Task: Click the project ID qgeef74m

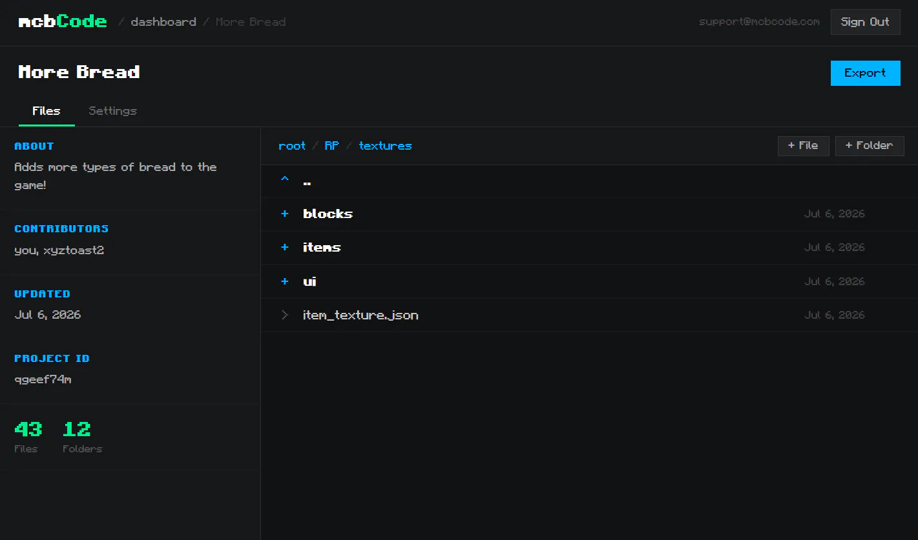Action: coord(43,379)
